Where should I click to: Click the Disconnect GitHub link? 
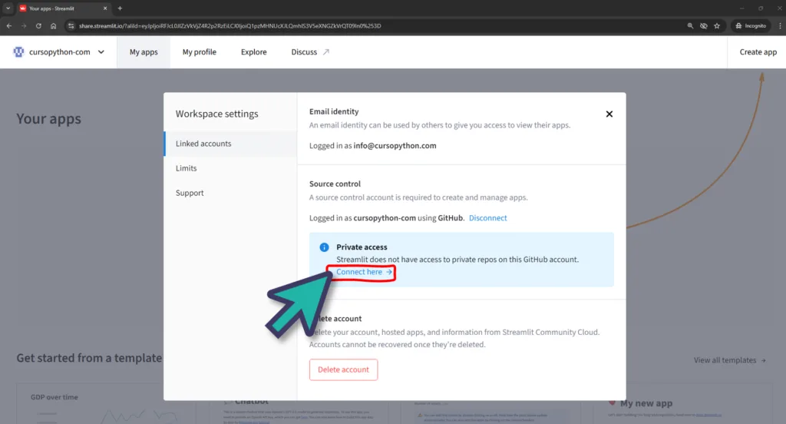click(487, 218)
